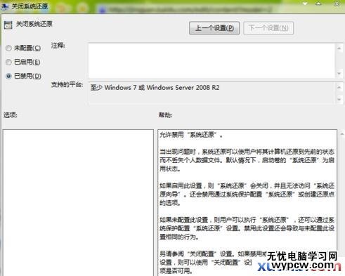The width and height of the screenshot is (345, 276).
Task: Click the 上一个设置(P) button
Action: click(214, 28)
